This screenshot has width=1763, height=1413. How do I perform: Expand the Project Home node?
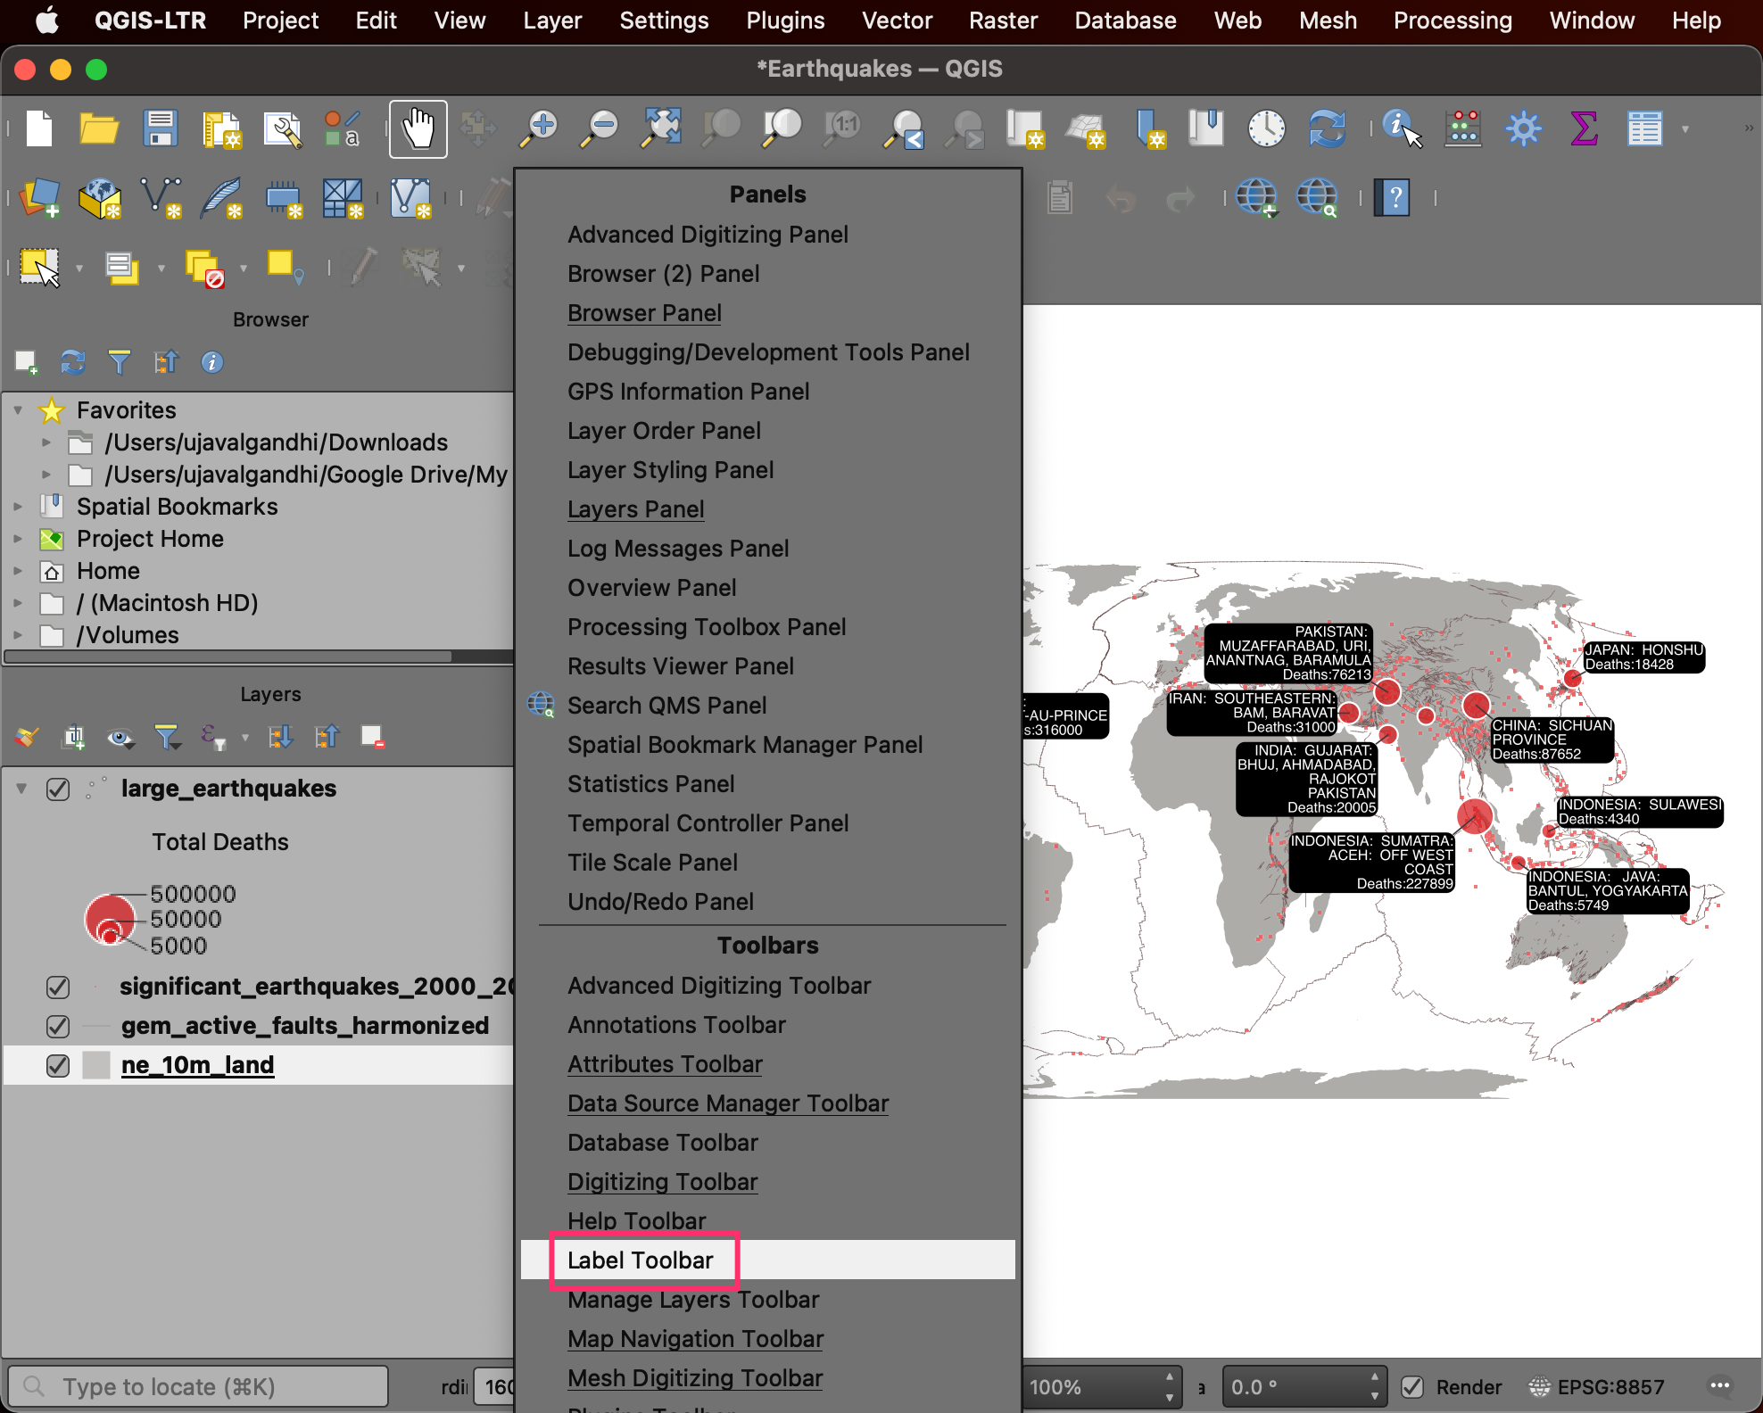[18, 539]
